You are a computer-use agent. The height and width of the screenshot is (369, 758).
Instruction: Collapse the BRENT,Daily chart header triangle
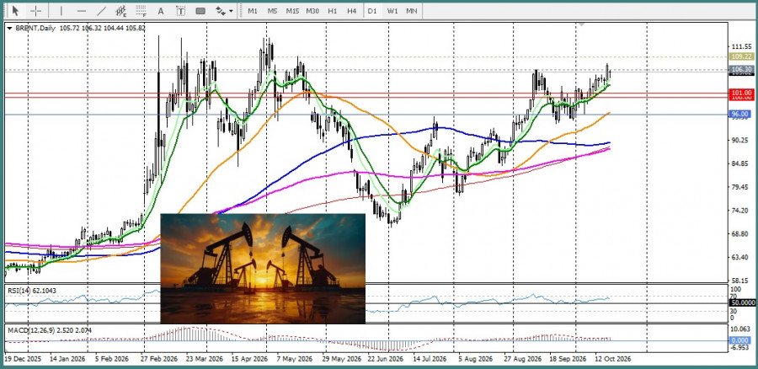point(9,29)
